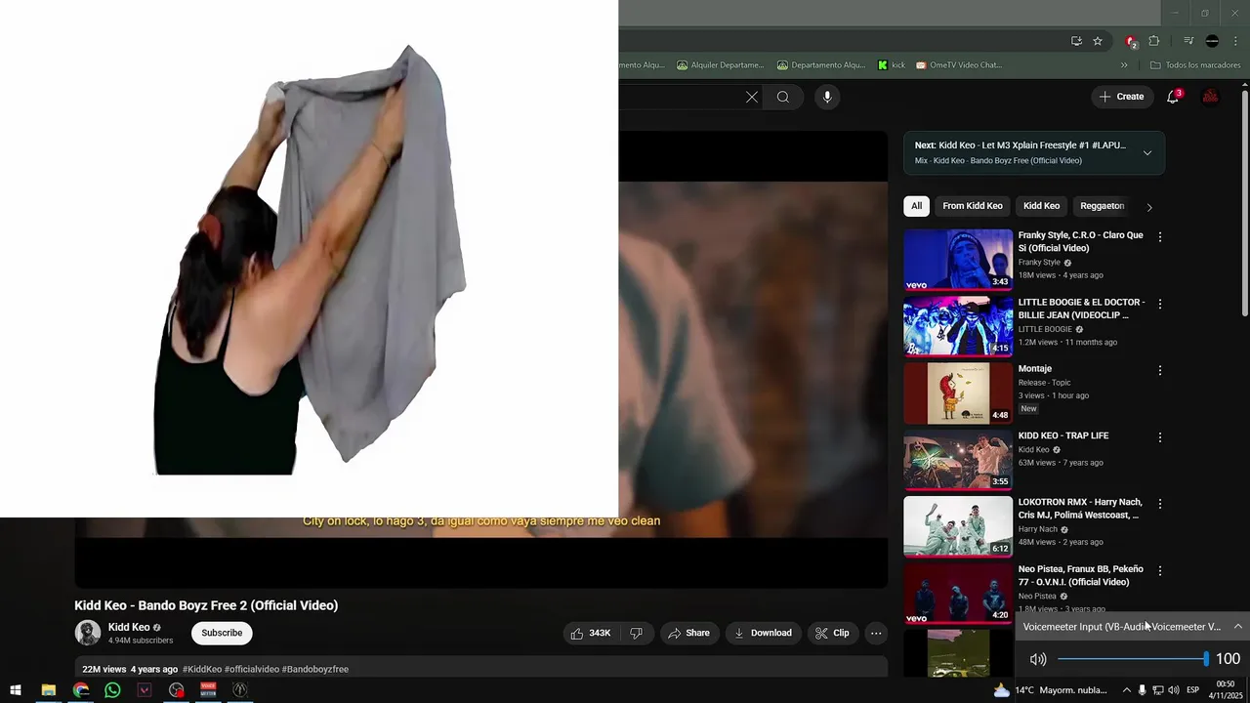Show more bookmarks with the chevron
The image size is (1250, 703).
tap(1124, 65)
